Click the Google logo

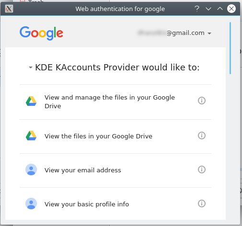tap(41, 33)
